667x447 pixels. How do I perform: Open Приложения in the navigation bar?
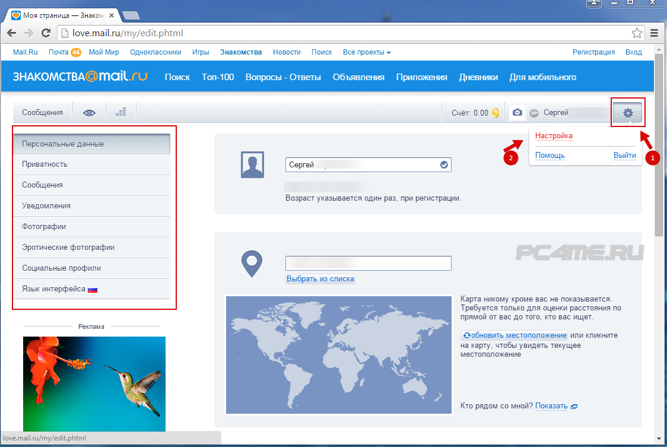tap(421, 77)
